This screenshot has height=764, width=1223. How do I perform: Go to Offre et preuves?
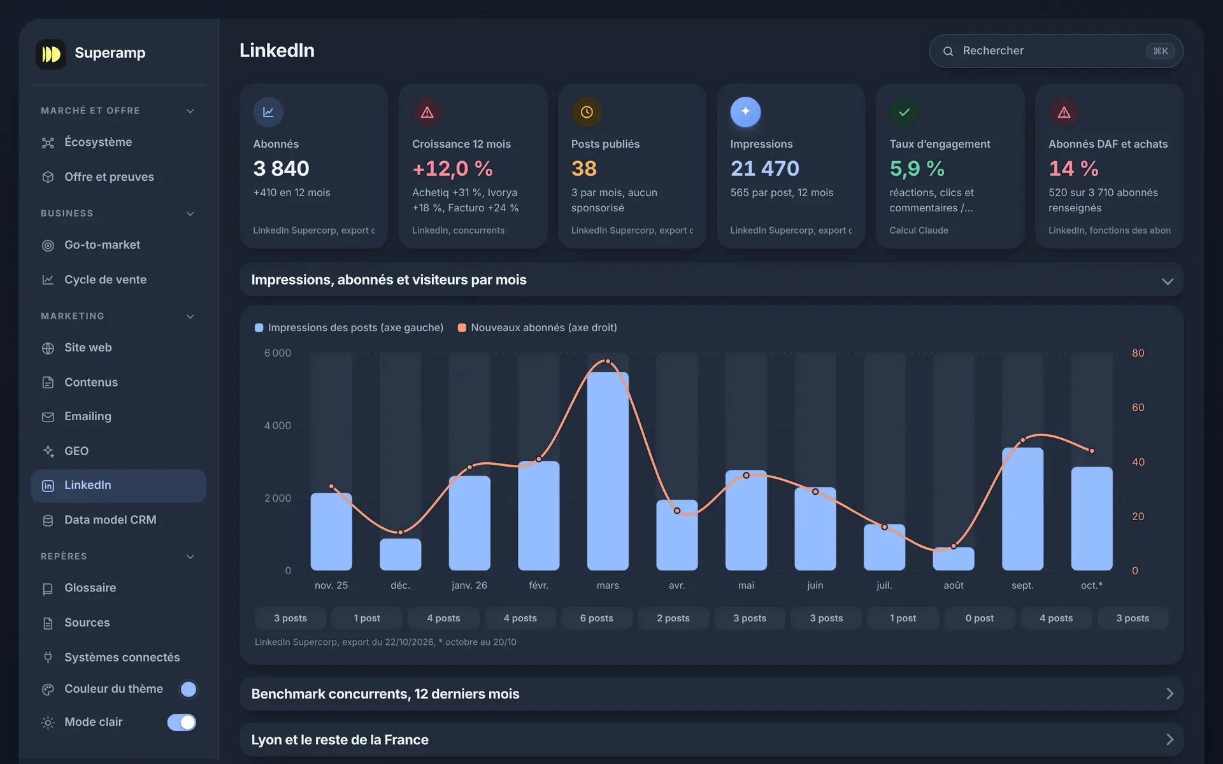click(x=118, y=177)
